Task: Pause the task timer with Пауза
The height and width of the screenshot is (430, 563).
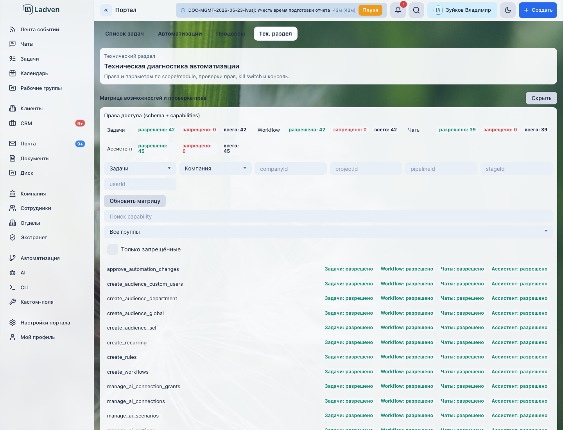Action: click(x=370, y=10)
